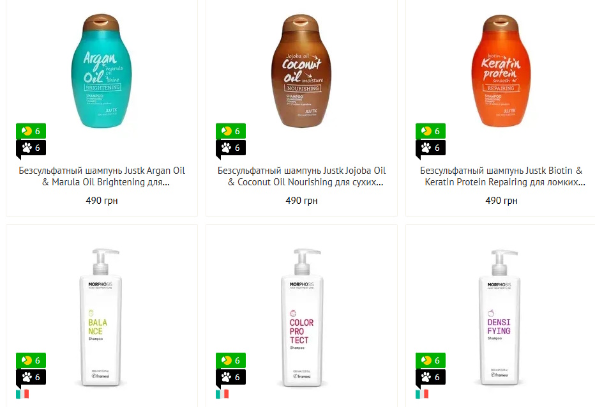The width and height of the screenshot is (595, 407).
Task: Click black paw badge on Coconut Oil shampoo
Action: 230,148
